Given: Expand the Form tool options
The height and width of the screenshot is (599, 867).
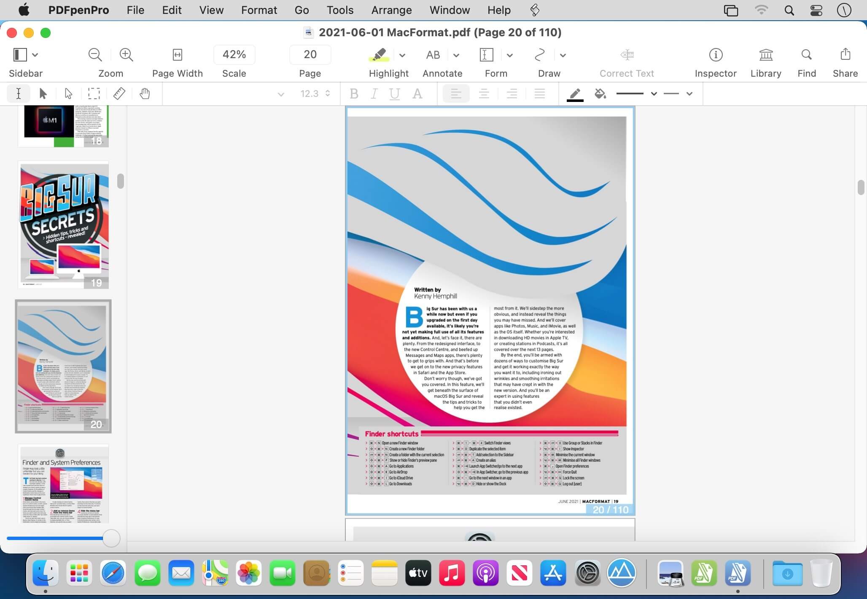Looking at the screenshot, I should (x=510, y=55).
